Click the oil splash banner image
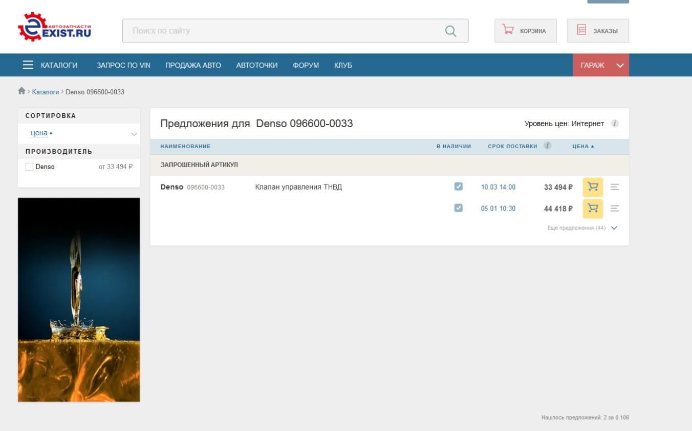Viewport: 692px width, 431px height. 79,300
